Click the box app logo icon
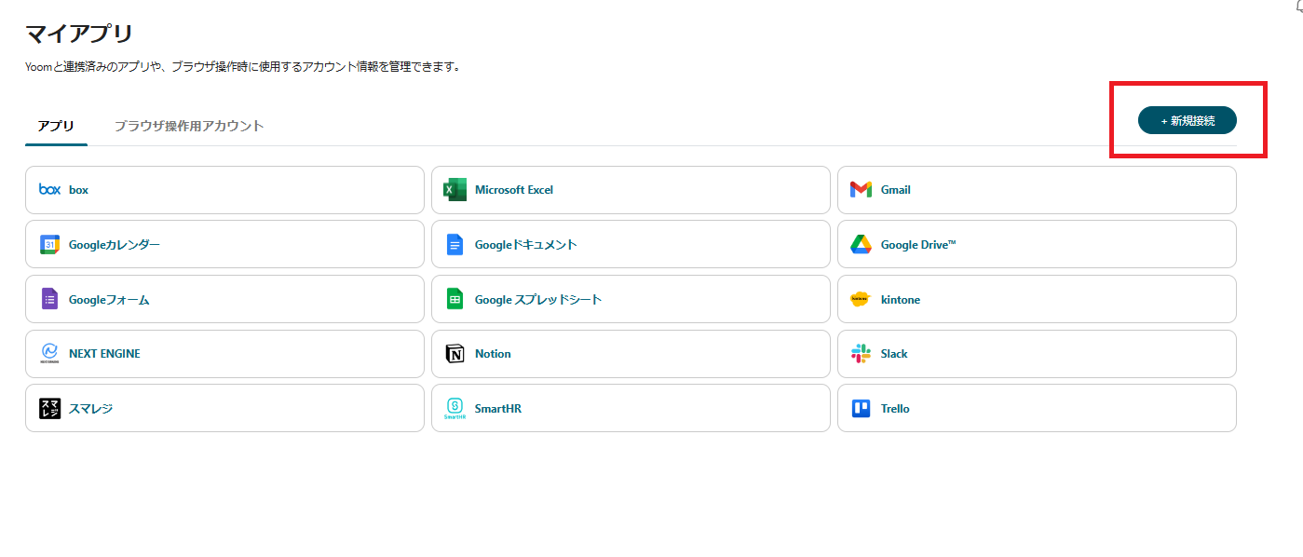 coord(49,189)
